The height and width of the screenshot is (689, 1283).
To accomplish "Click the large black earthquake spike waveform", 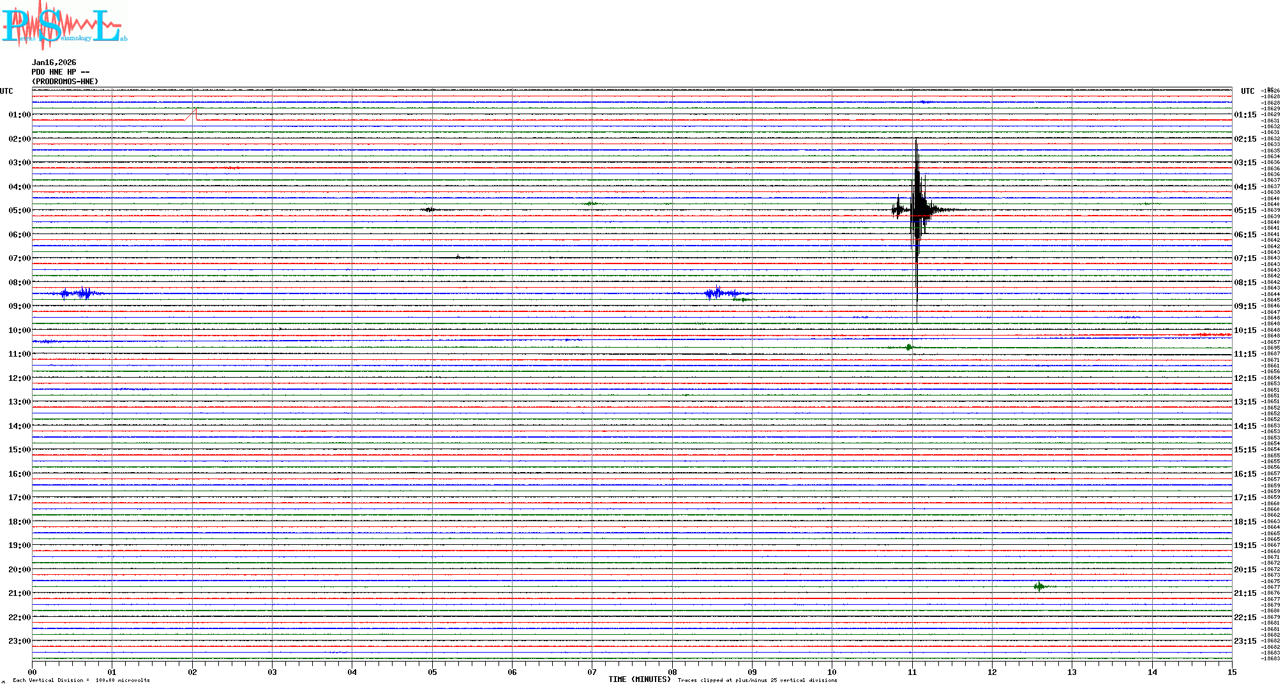I will click(x=917, y=211).
